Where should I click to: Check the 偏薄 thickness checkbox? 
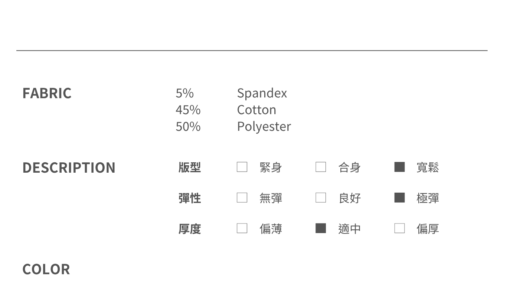point(242,228)
